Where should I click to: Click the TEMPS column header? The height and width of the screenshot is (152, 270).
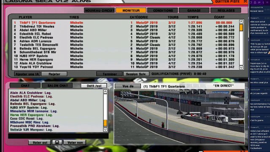193,17
